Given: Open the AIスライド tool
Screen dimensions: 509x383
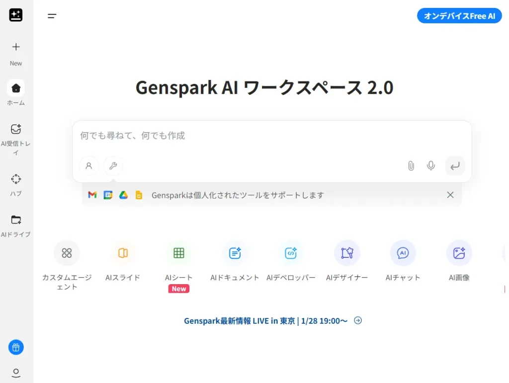Looking at the screenshot, I should click(x=123, y=253).
